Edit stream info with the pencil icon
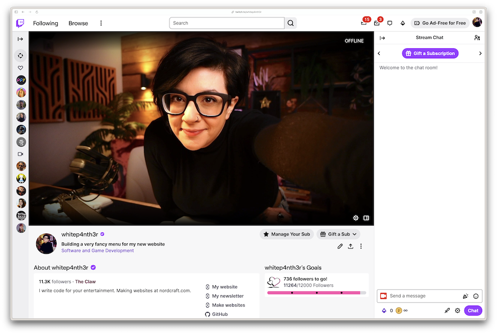This screenshot has height=334, width=497. coord(340,246)
